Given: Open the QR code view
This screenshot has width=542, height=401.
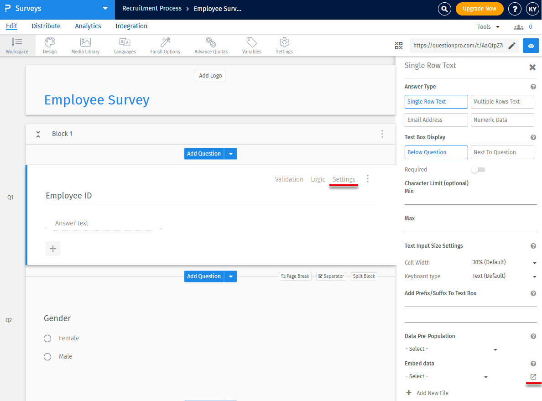Looking at the screenshot, I should [x=399, y=45].
